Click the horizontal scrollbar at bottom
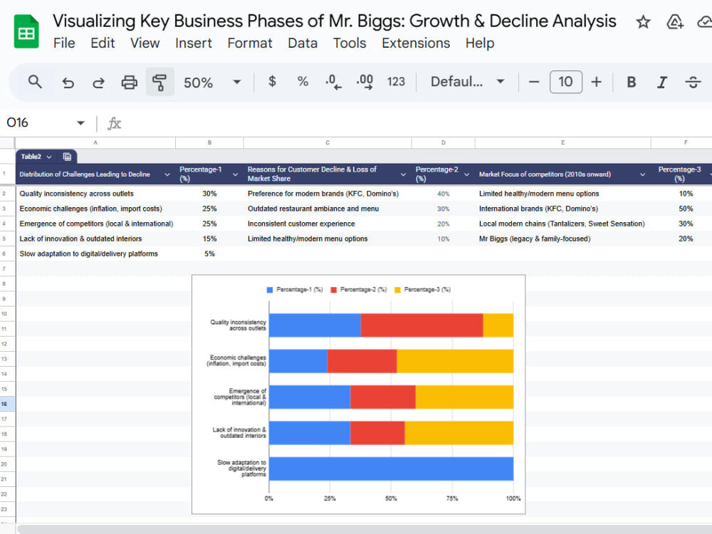The height and width of the screenshot is (534, 712). [x=363, y=530]
